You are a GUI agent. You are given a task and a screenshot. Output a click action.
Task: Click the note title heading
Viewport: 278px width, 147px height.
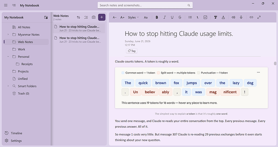tap(179, 34)
